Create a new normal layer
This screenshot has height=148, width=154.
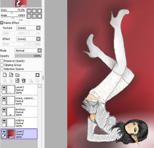coord(5,75)
